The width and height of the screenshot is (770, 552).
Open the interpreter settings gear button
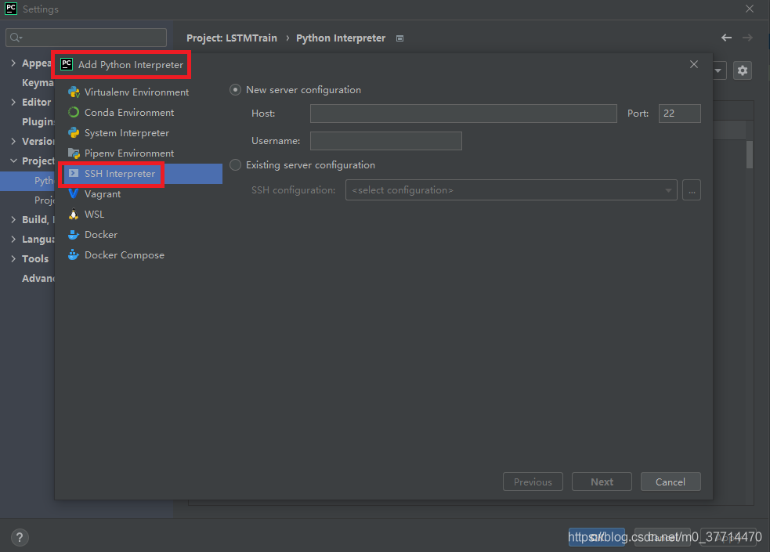[742, 70]
